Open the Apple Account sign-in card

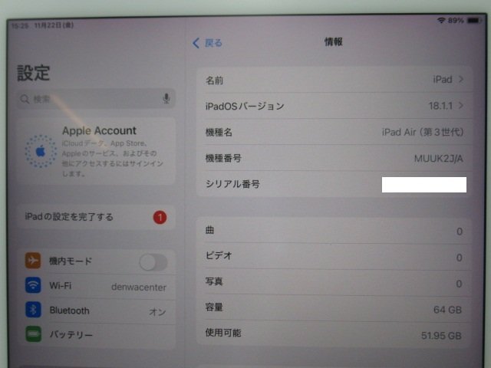96,151
